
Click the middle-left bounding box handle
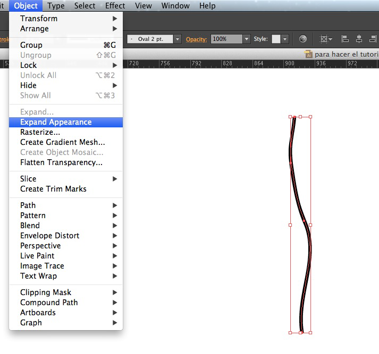click(x=290, y=225)
